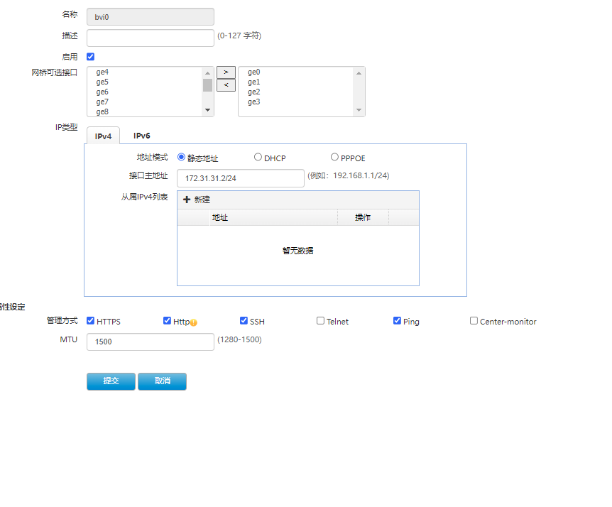Toggle the HTTPS management checkbox
Viewport: 612px width, 507px height.
tap(91, 321)
